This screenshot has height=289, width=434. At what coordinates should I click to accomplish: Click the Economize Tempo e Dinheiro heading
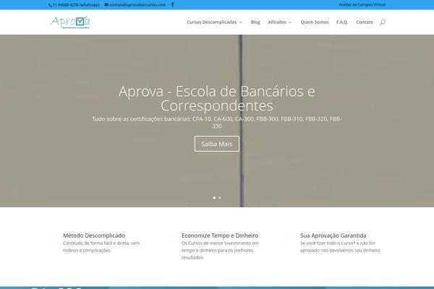click(x=220, y=236)
